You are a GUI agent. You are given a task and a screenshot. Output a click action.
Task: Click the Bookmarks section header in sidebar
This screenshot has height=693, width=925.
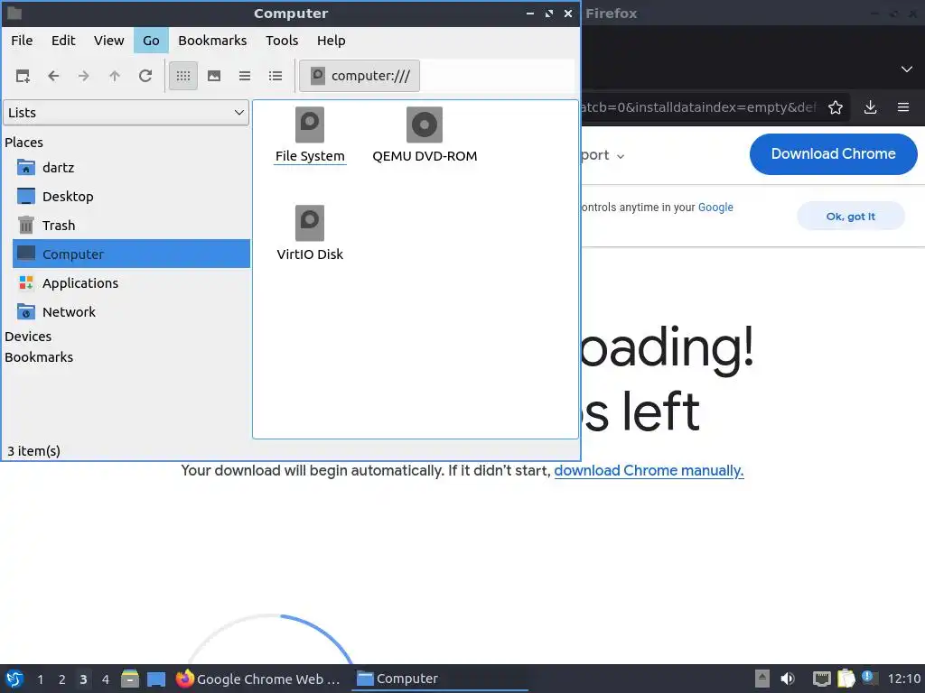39,357
